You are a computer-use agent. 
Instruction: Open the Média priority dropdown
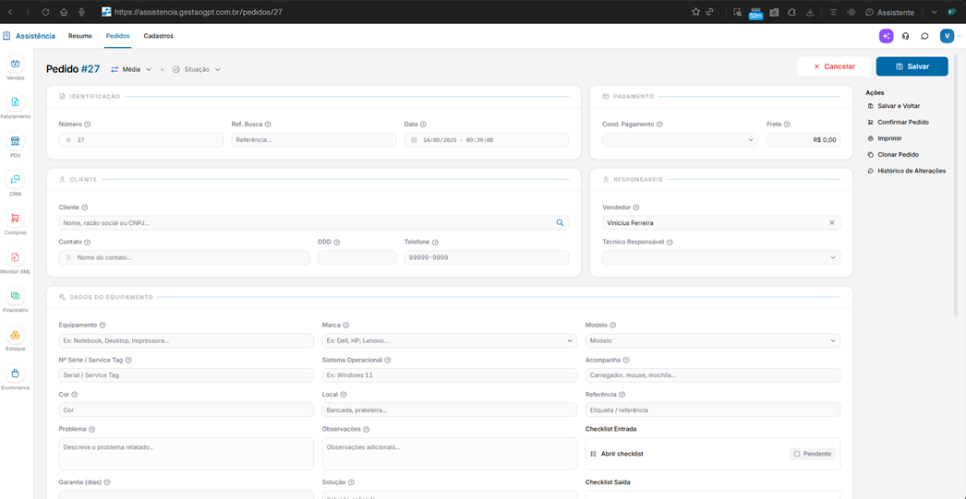[x=130, y=69]
